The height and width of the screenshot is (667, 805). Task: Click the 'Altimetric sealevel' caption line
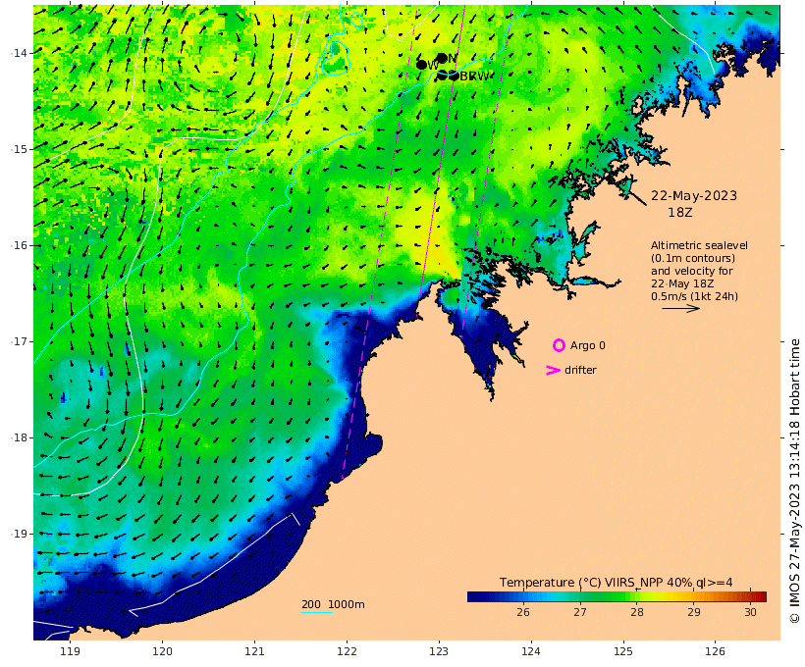pyautogui.click(x=699, y=245)
